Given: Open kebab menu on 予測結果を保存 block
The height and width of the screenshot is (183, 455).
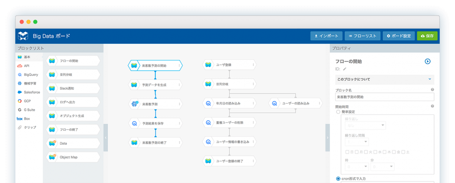Looking at the screenshot, I should tap(179, 123).
